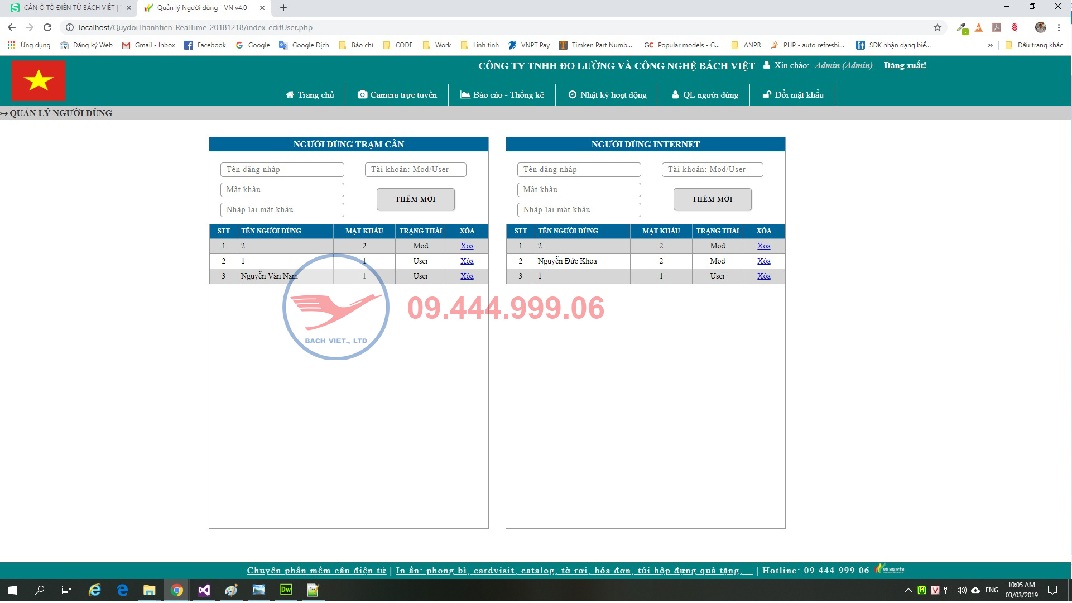
Task: Click Xóa for Nguyễn Đức Khoa
Action: [763, 261]
